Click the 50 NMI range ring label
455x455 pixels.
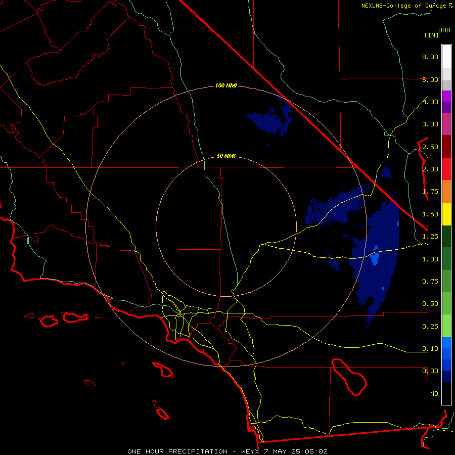(226, 156)
